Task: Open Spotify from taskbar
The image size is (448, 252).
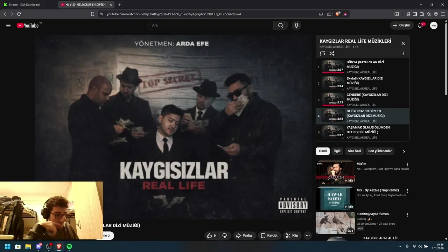Action: (x=69, y=246)
